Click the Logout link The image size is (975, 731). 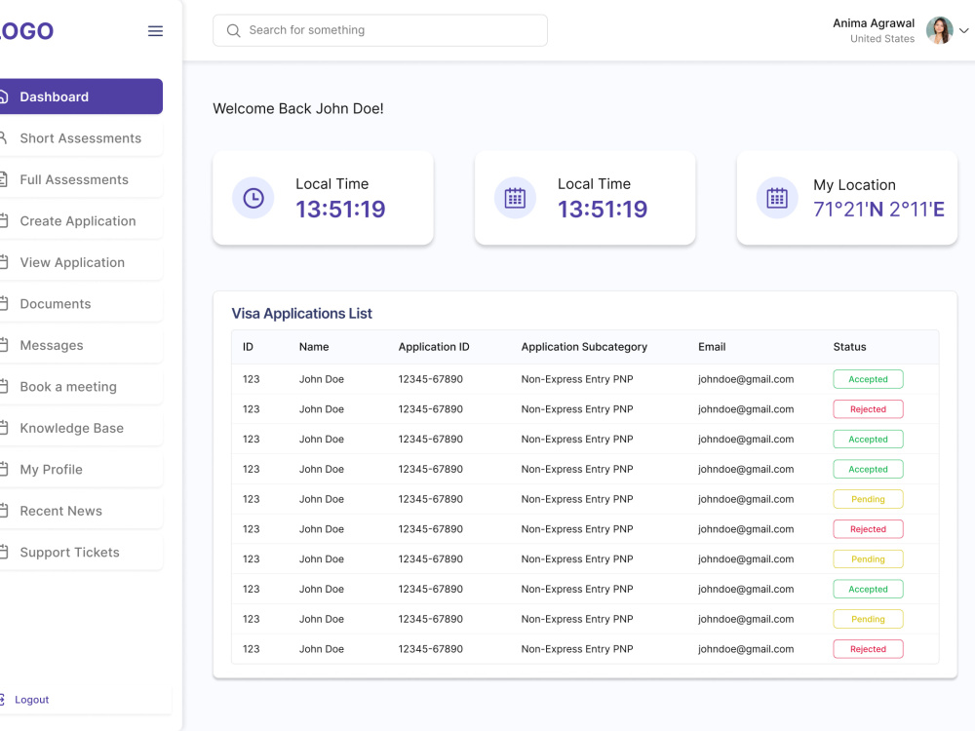(x=32, y=699)
